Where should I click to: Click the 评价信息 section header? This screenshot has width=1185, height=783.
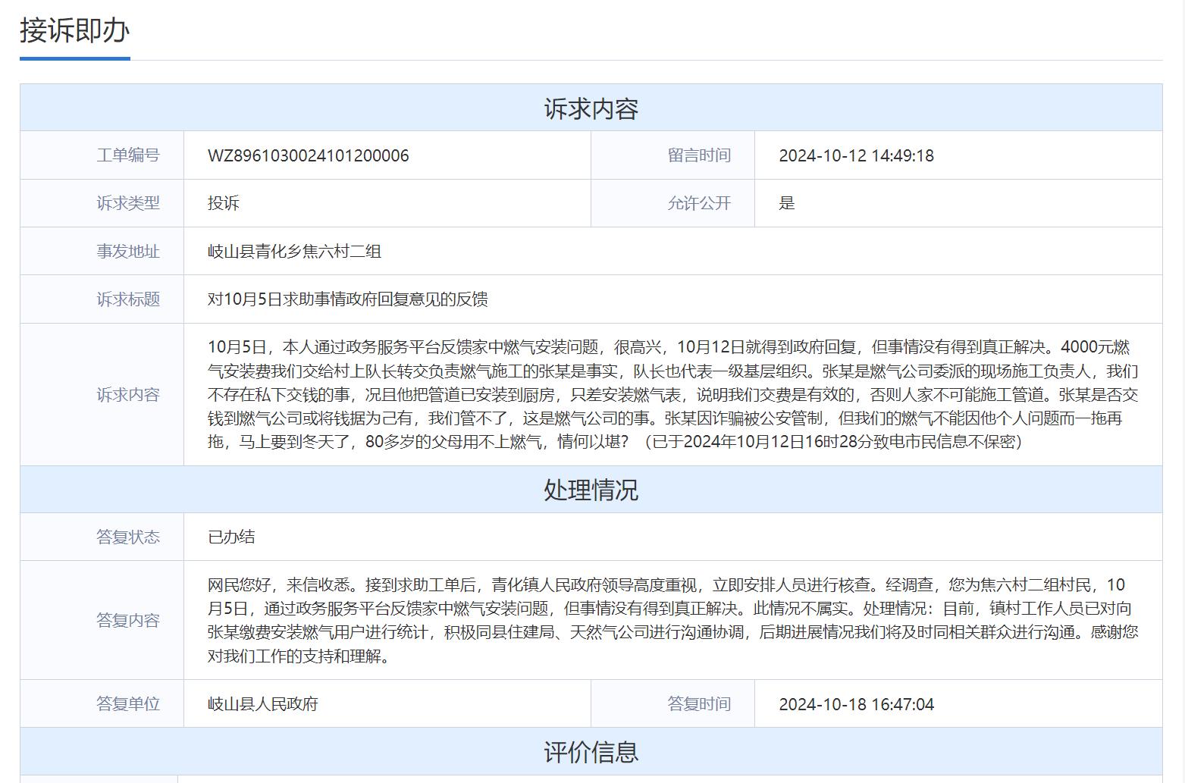point(591,751)
